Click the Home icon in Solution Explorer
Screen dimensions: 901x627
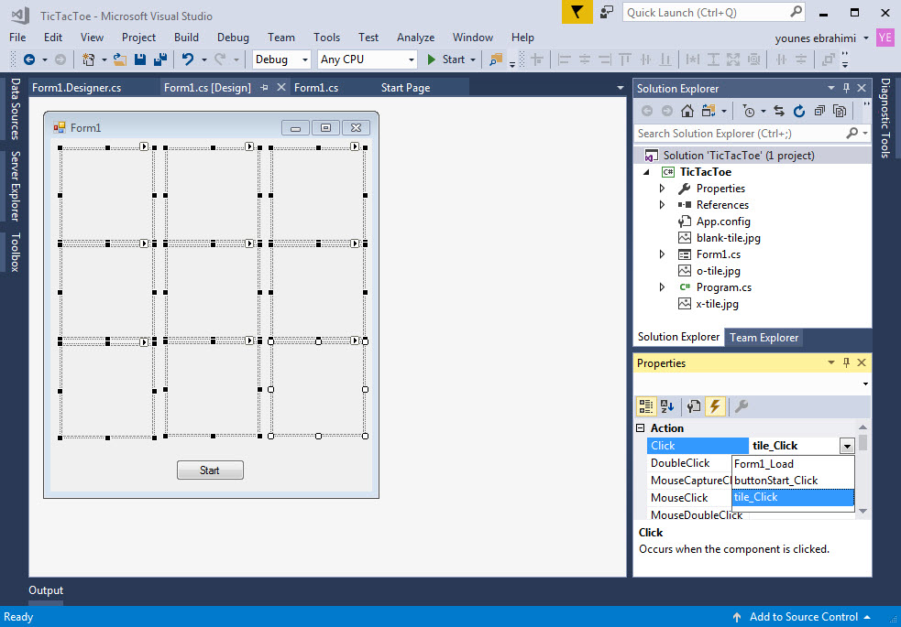687,110
